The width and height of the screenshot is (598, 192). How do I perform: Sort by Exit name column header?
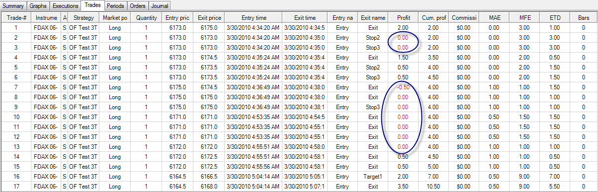tap(373, 18)
